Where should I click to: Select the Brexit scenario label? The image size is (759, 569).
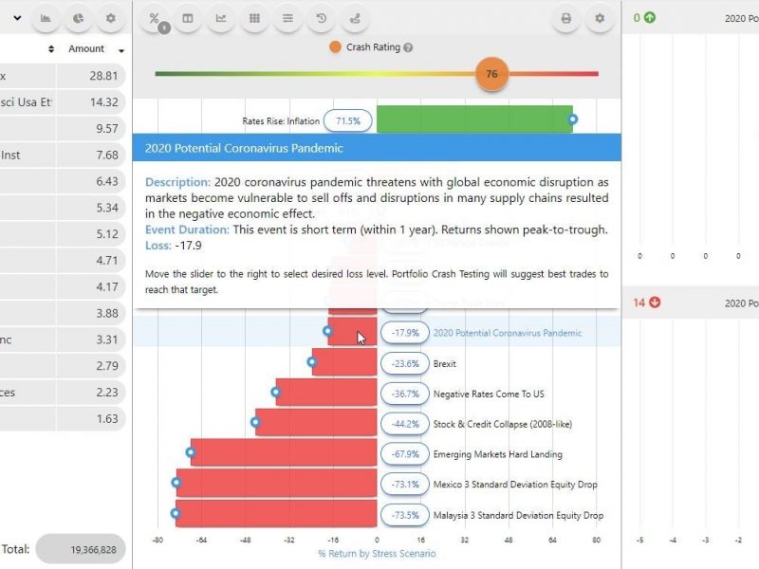444,363
